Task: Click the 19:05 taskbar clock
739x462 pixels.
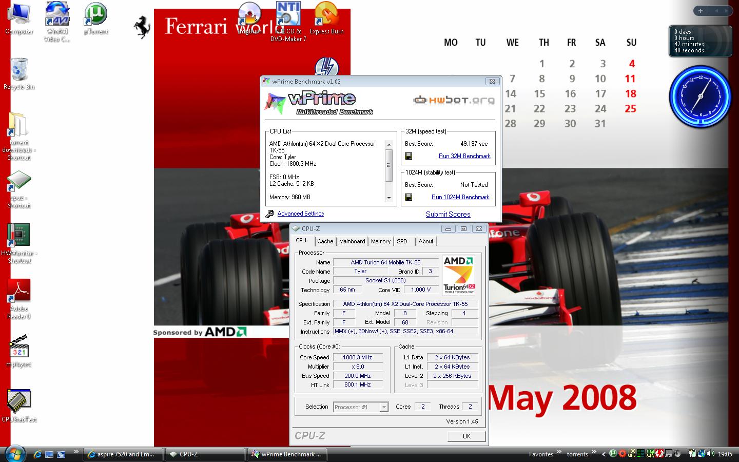Action: pyautogui.click(x=725, y=454)
